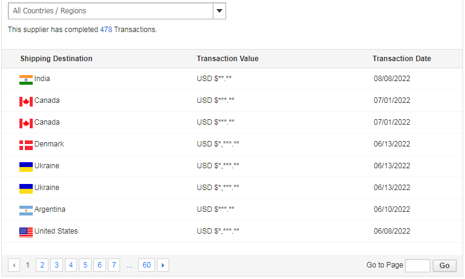Click the Go button
Viewport: 465px width, 279px height.
[444, 266]
